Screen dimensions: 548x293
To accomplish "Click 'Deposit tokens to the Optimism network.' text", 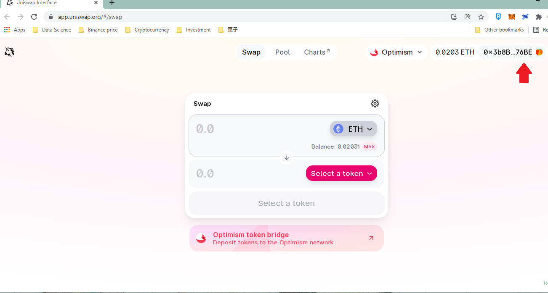I will point(274,243).
